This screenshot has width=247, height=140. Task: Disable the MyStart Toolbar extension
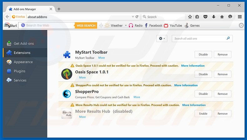coord(203,54)
